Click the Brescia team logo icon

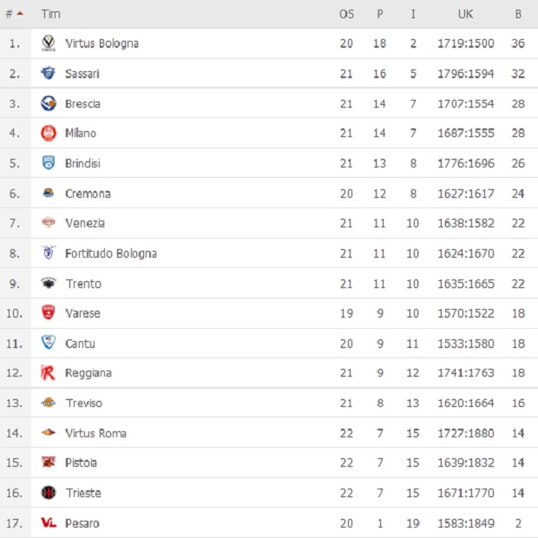(x=49, y=104)
